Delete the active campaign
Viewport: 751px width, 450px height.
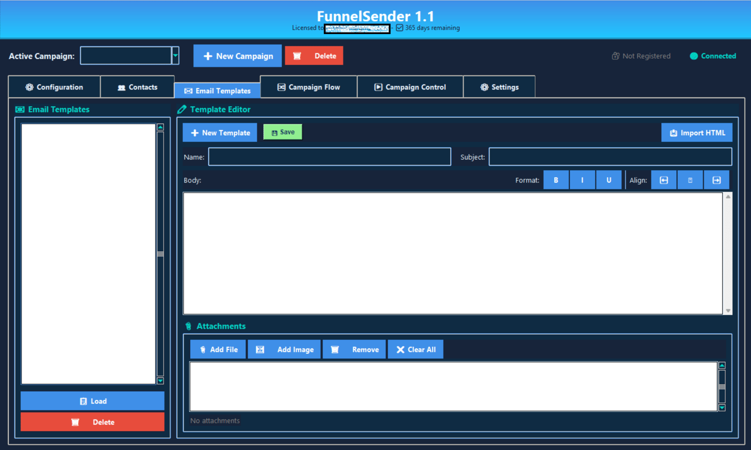click(x=314, y=56)
